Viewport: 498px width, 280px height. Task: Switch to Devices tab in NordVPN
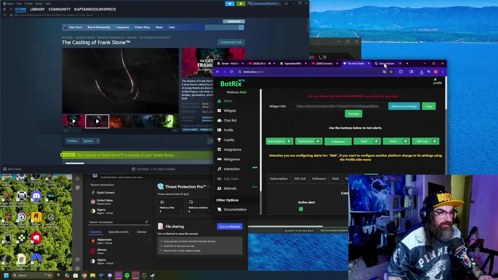coord(141,232)
